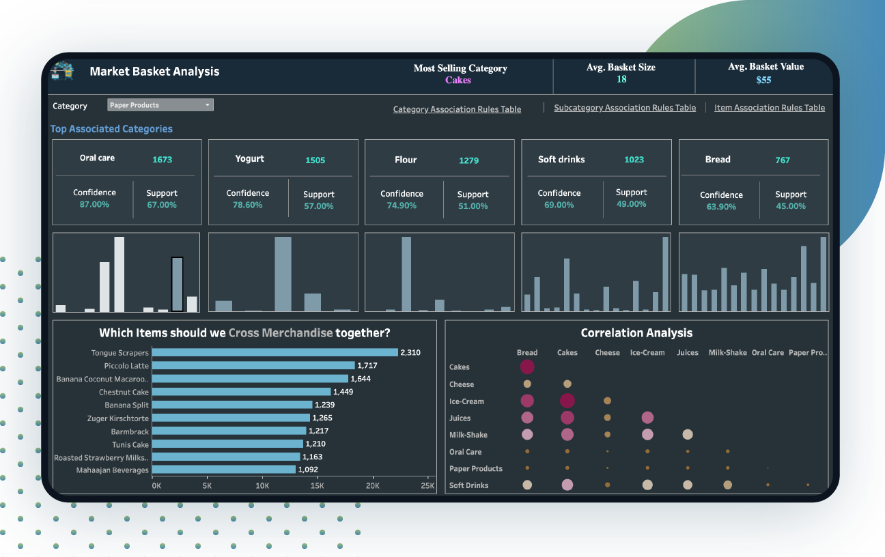Click the Bread card showing 767
Screen dimensions: 885x557
coord(753,182)
